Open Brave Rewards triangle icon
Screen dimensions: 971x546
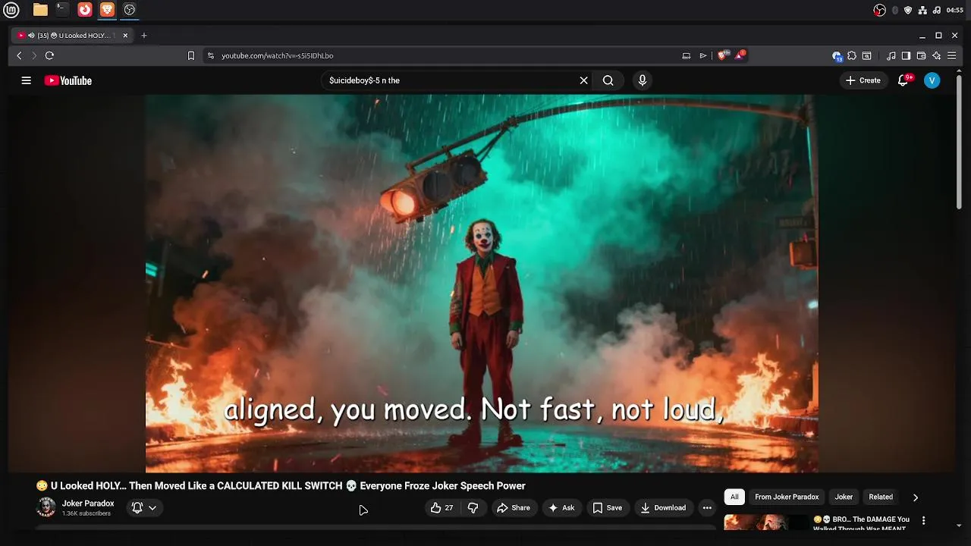point(740,55)
